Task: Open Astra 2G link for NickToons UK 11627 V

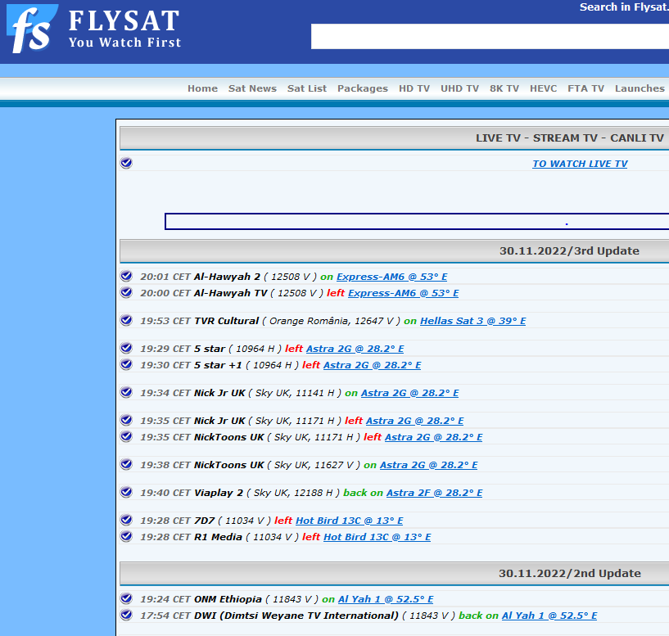Action: [429, 465]
